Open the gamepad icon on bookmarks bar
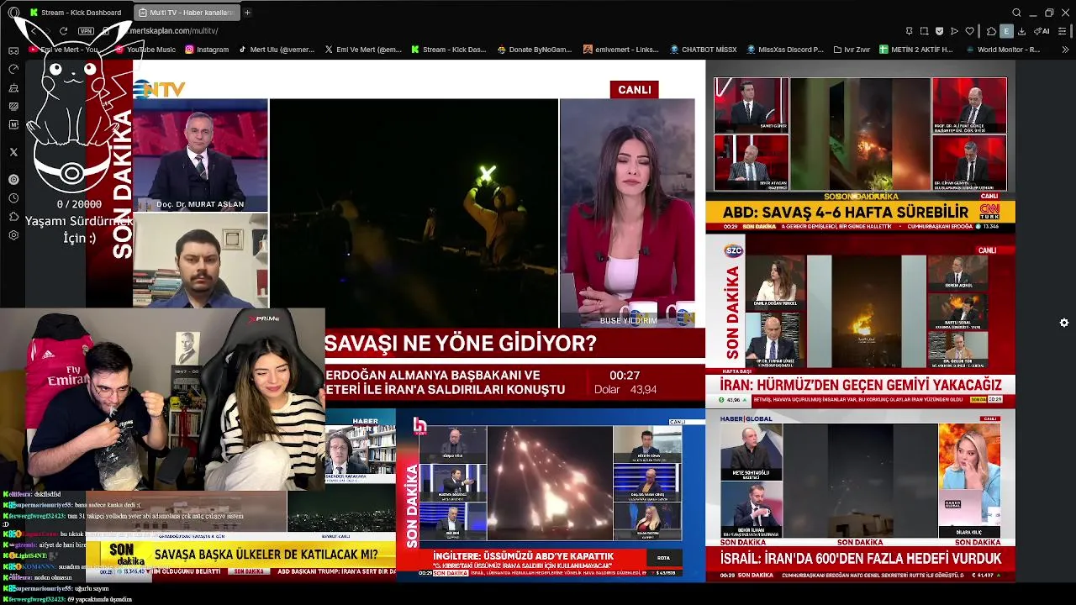The width and height of the screenshot is (1076, 605). coord(13,50)
